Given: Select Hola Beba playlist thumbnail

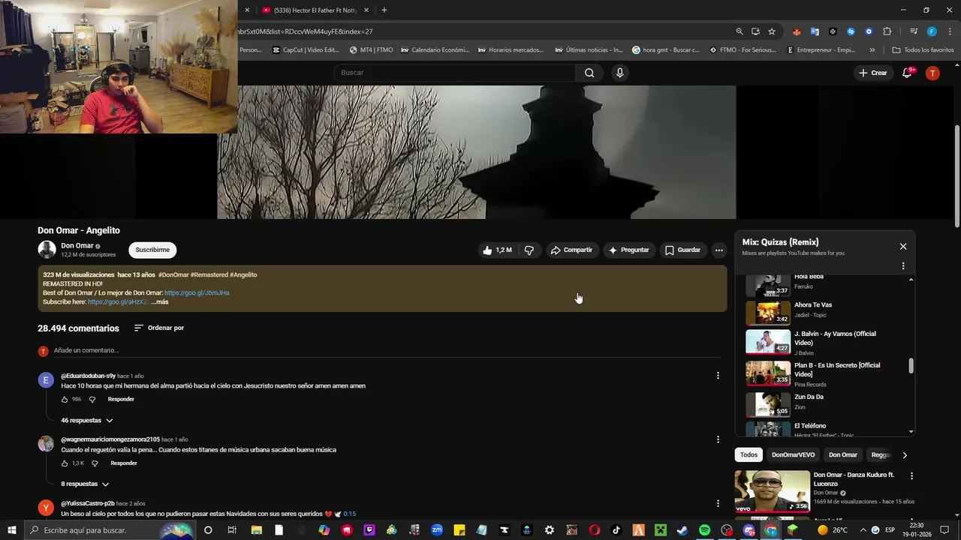Looking at the screenshot, I should (x=768, y=286).
